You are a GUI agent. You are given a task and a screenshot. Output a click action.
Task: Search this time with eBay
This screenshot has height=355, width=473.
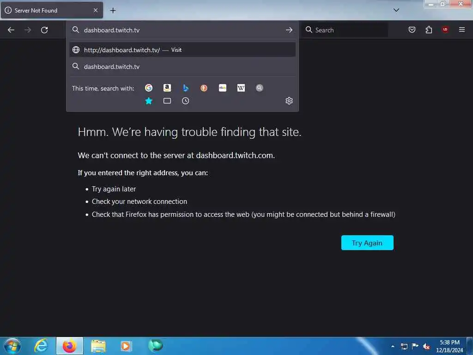point(222,88)
